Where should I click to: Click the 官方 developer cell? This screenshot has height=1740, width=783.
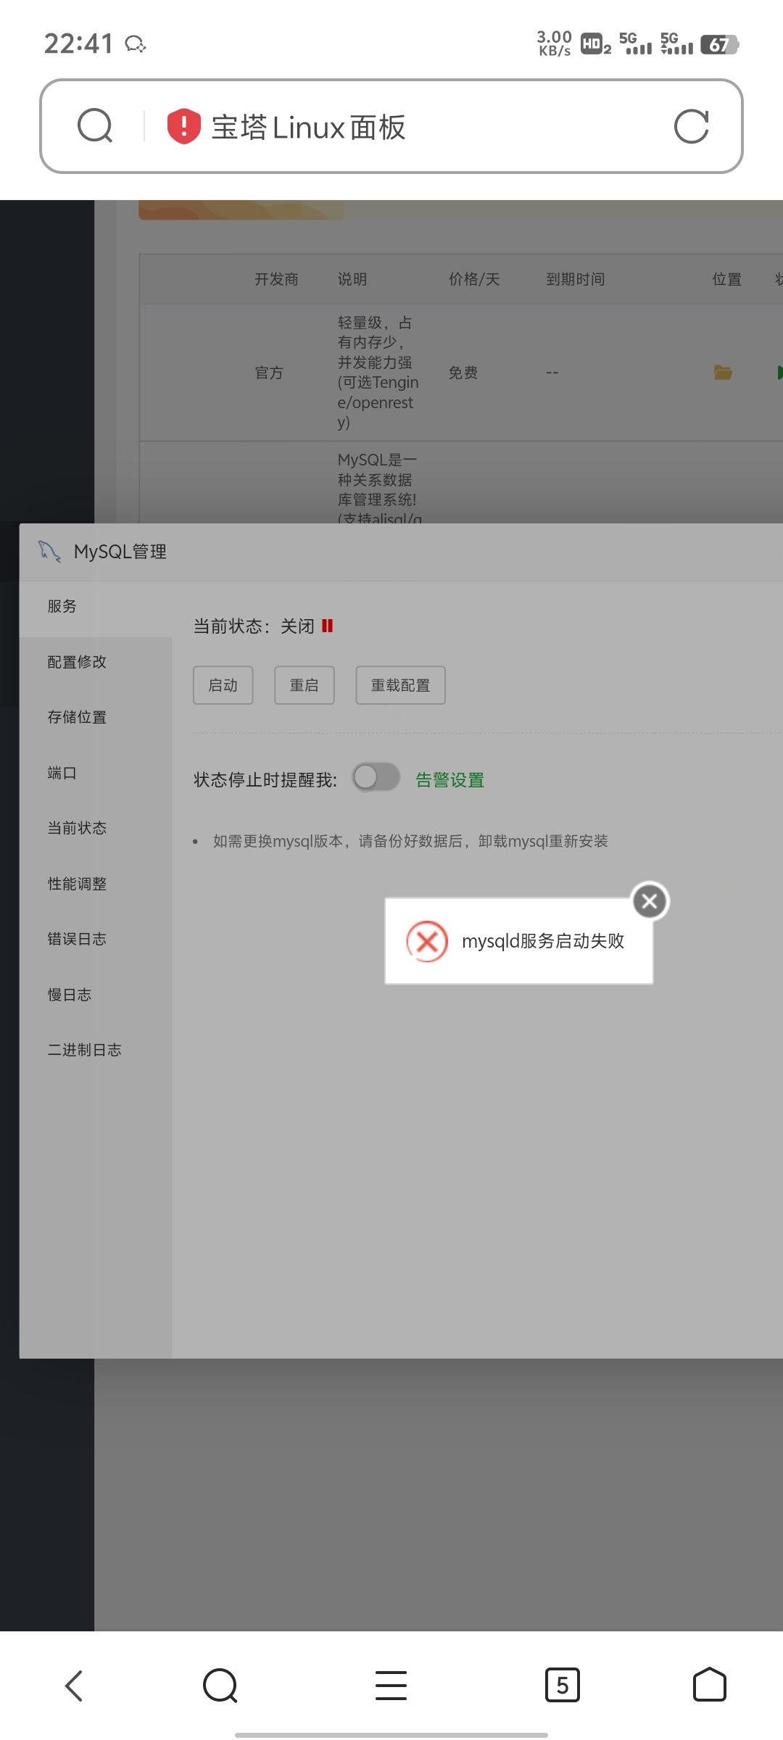pyautogui.click(x=269, y=373)
